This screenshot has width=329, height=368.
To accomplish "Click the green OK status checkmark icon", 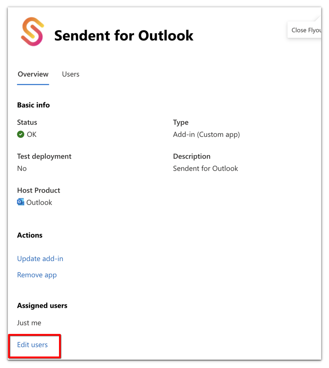I will coord(21,134).
